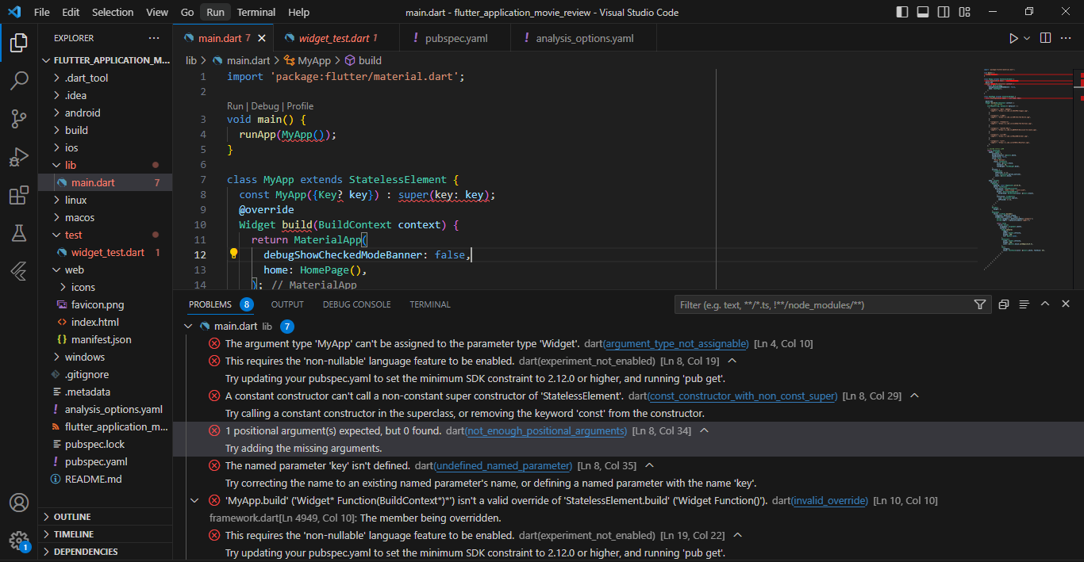
Task: Open the Flutter sidebar icon
Action: pos(19,271)
